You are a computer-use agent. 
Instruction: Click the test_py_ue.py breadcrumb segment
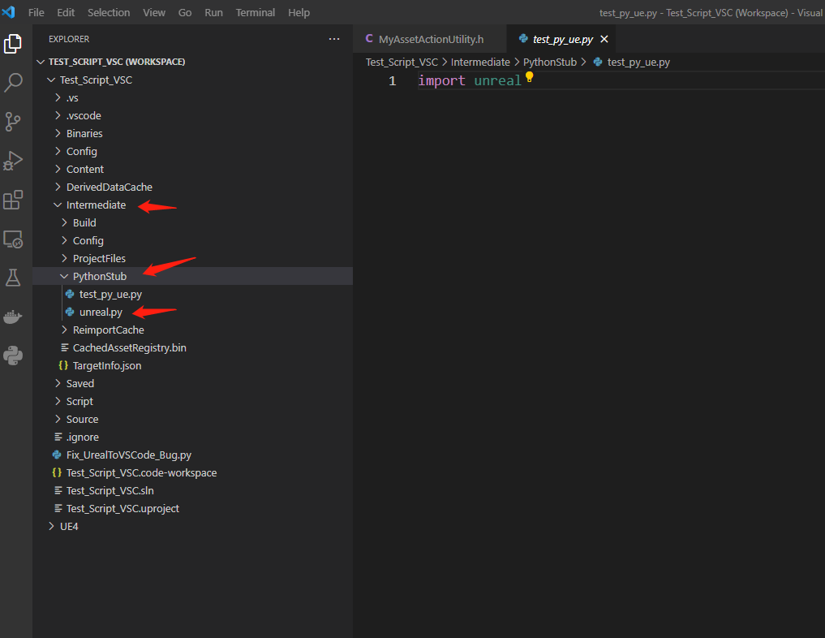click(x=638, y=63)
